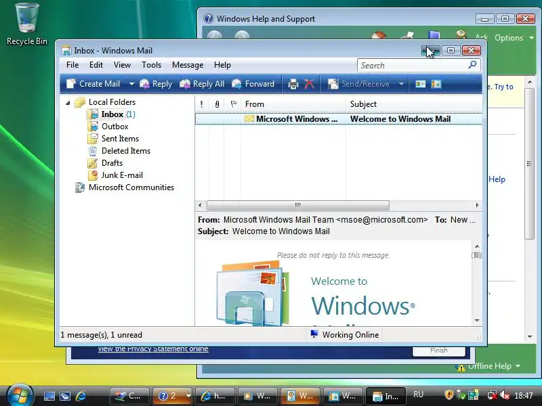
Task: Click the message list scroll right arrow
Action: point(477,205)
